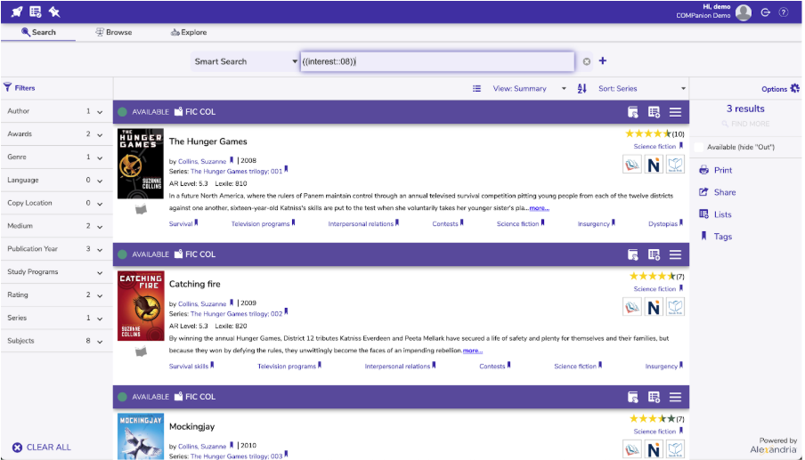The image size is (805, 460).
Task: Open the View: Summary dropdown
Action: [x=529, y=89]
